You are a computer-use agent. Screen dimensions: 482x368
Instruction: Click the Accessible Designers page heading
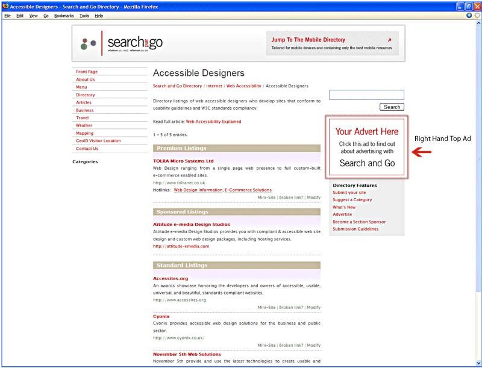199,73
